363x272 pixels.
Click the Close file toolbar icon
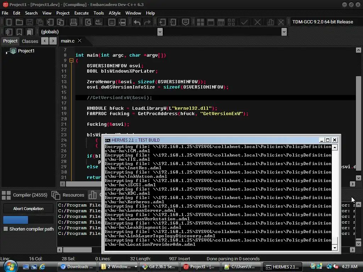click(50, 22)
